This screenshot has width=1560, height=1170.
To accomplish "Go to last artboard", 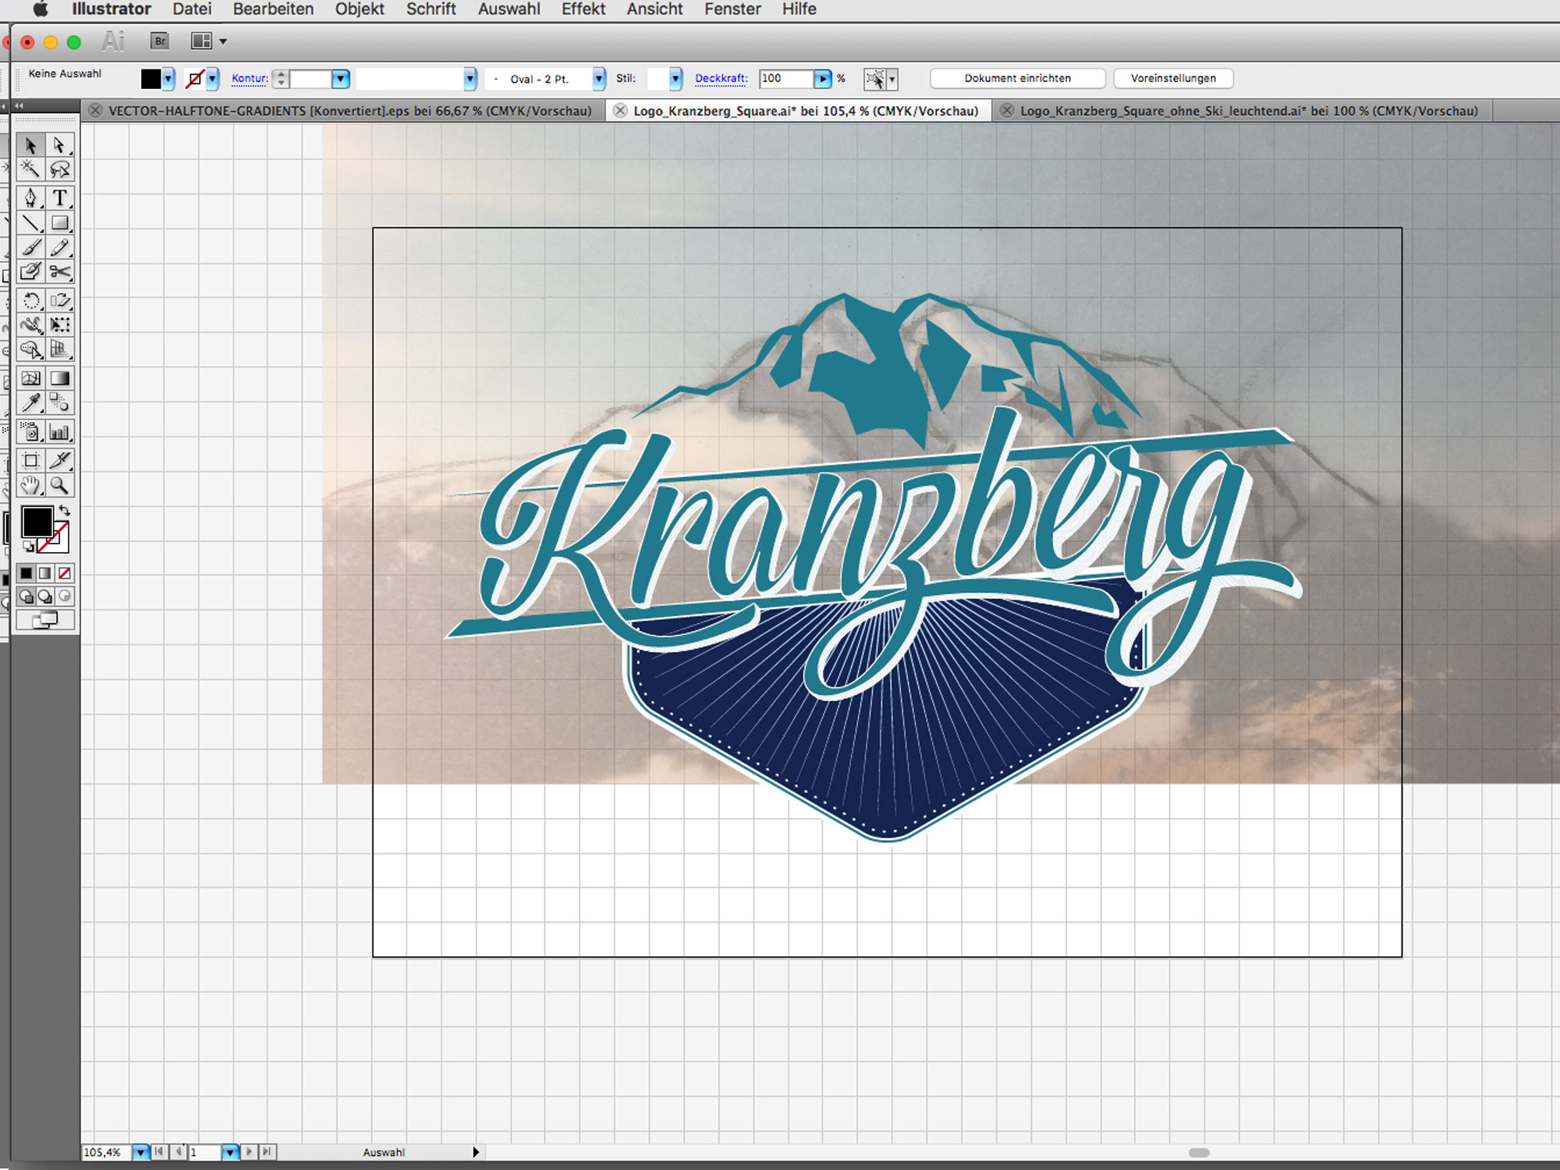I will 267,1151.
